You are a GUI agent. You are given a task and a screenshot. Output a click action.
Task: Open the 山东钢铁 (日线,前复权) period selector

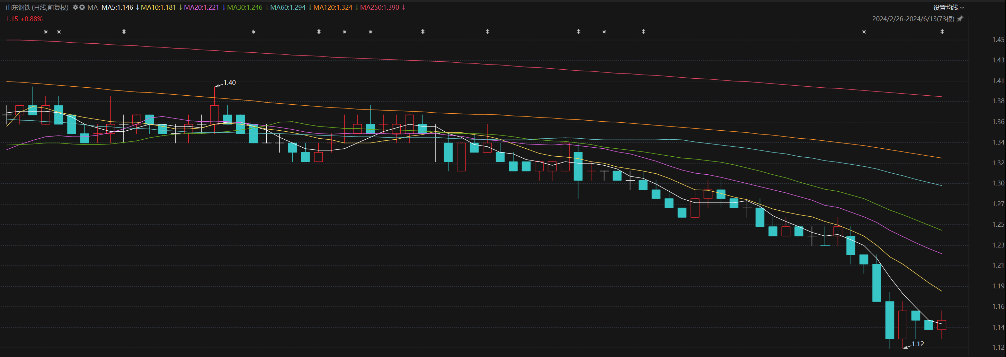point(37,7)
